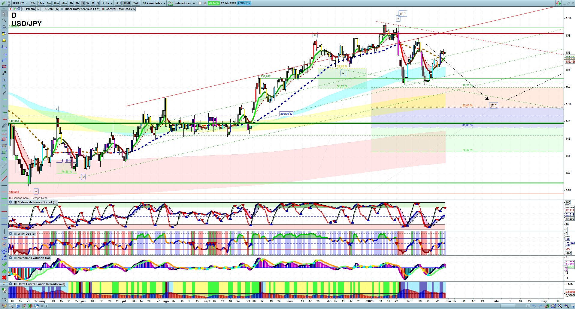The width and height of the screenshot is (575, 309).
Task: Click the redo arrow in bottom bar
Action: (540, 306)
